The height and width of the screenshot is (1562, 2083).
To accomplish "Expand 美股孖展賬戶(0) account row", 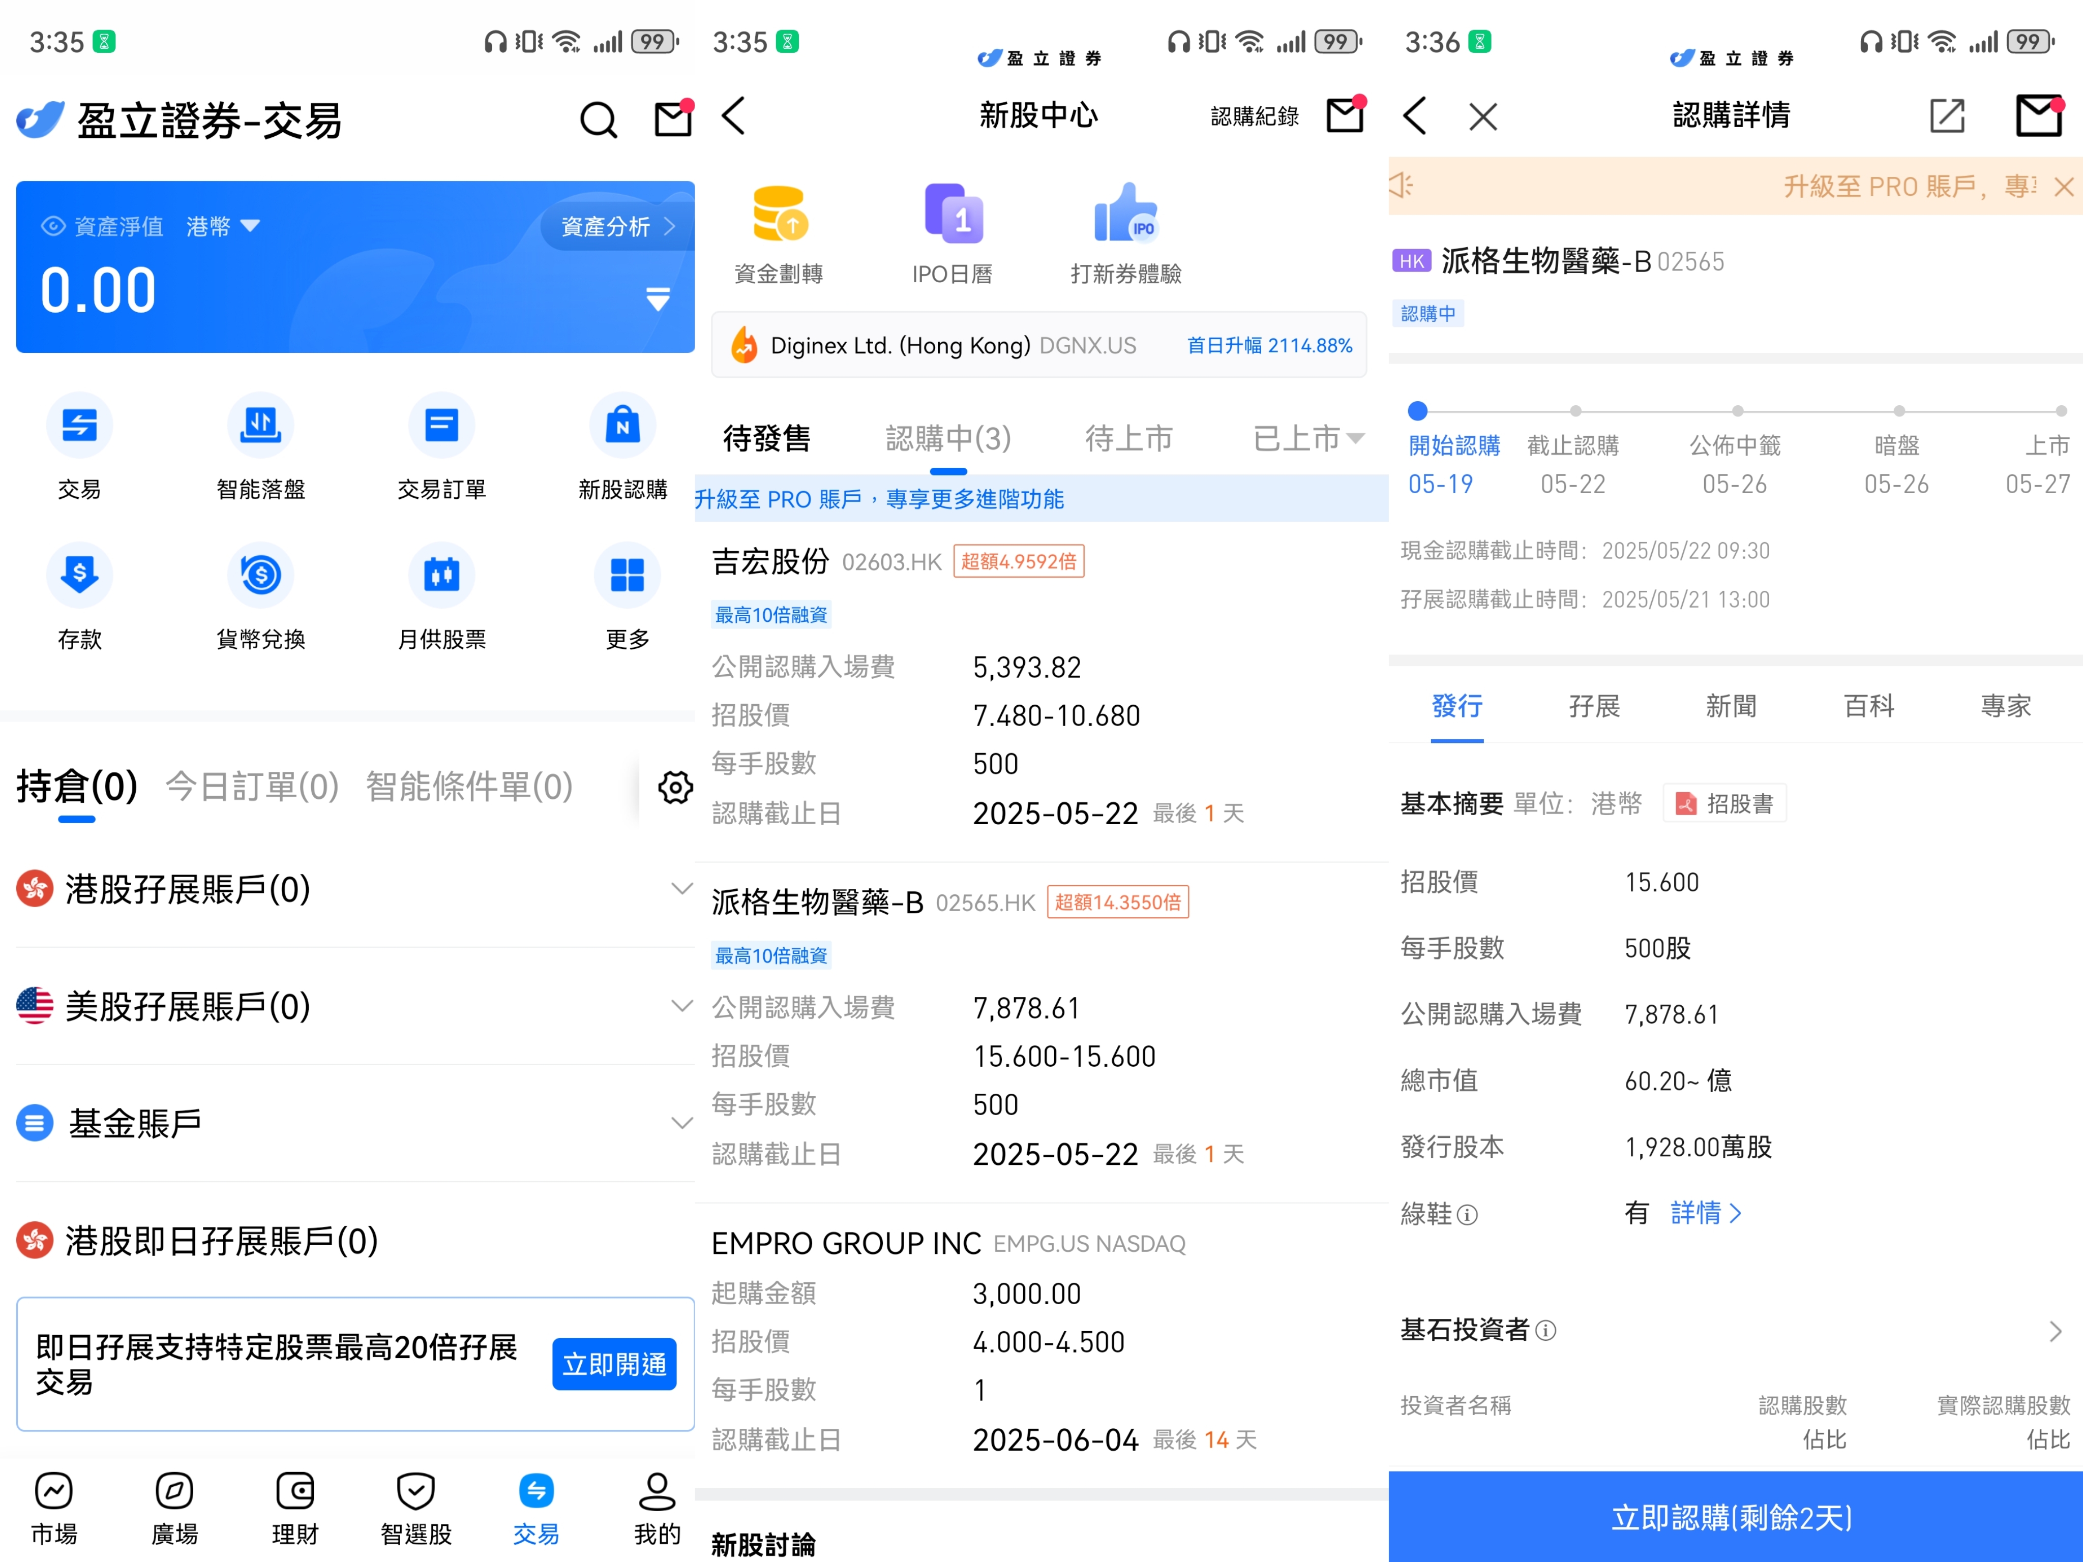I will (355, 1006).
